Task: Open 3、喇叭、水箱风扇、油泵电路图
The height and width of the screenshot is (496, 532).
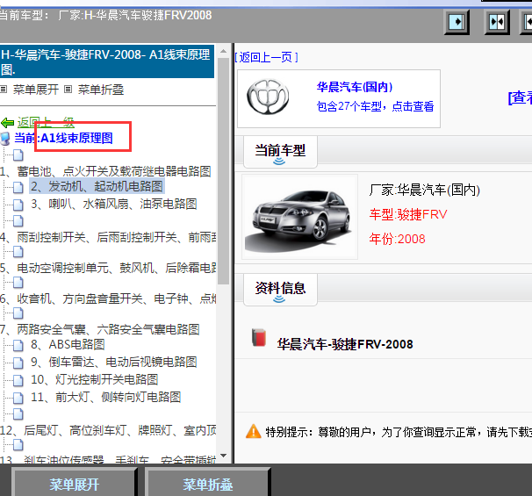Action: tap(114, 205)
